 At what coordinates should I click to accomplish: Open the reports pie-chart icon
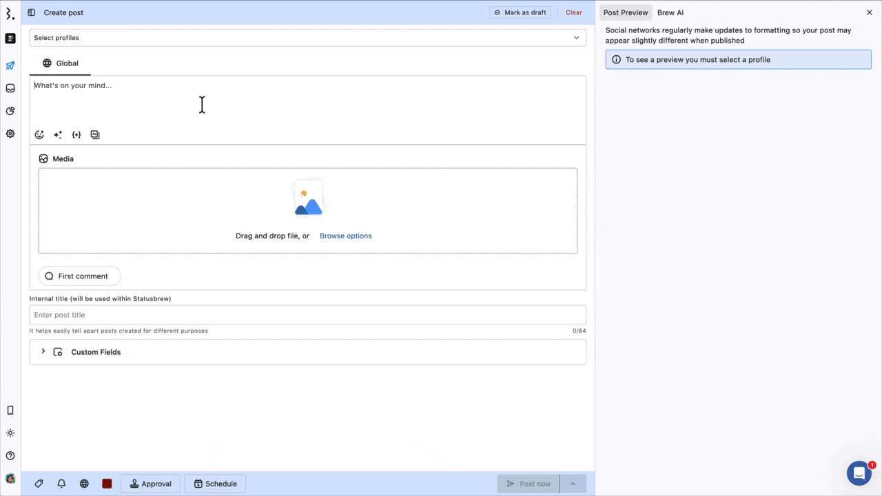tap(10, 111)
